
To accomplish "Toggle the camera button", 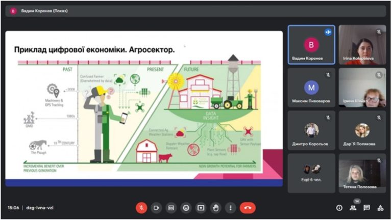I will [156, 208].
